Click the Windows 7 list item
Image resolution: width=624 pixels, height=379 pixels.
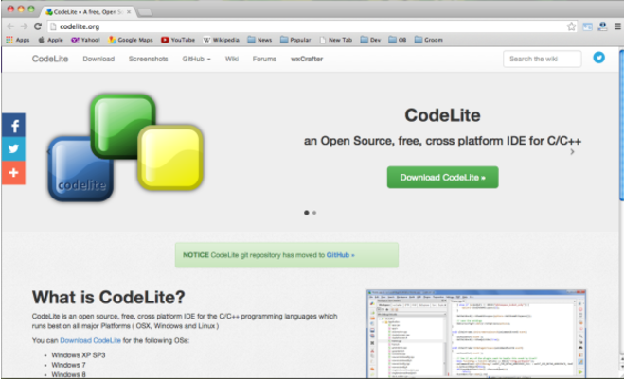[x=68, y=365]
